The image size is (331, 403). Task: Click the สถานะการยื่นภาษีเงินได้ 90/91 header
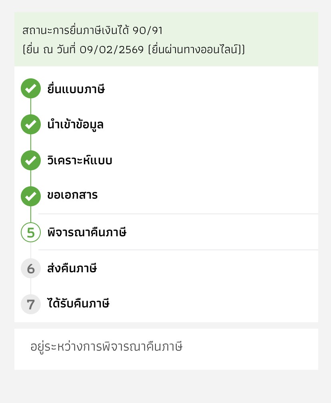pyautogui.click(x=93, y=30)
